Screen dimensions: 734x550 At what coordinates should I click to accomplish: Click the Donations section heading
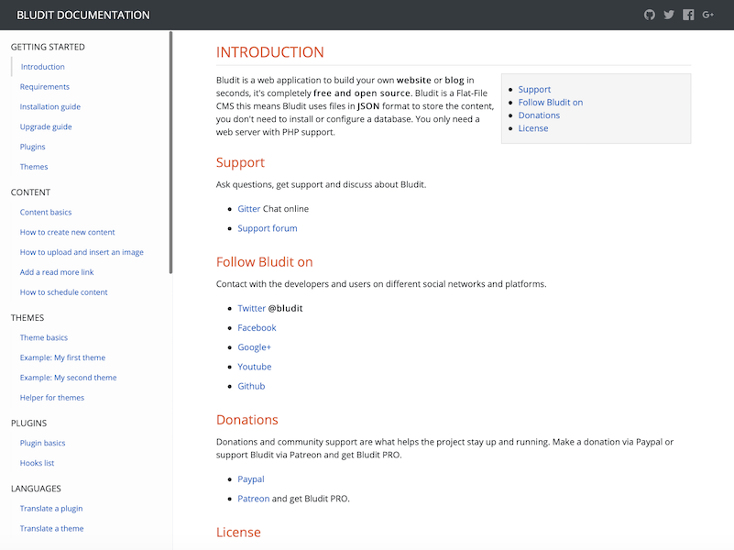(247, 420)
